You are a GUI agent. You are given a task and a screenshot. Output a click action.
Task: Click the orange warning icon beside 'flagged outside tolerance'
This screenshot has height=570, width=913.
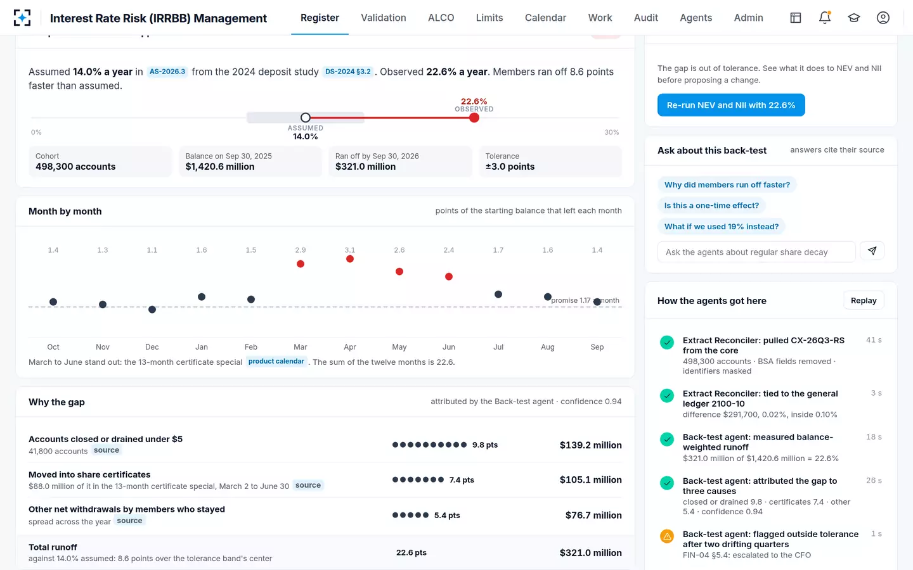pos(667,536)
